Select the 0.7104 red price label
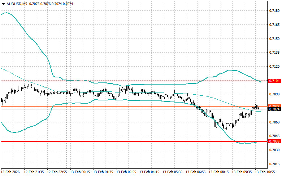This screenshot has width=282, height=176. (274, 81)
